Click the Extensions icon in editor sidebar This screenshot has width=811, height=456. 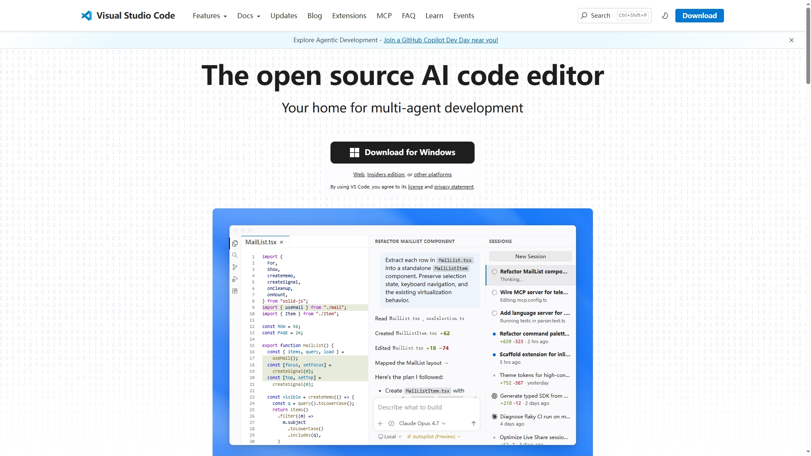(x=235, y=291)
